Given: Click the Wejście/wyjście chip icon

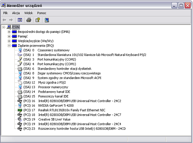Looking at the screenshot, I should (x=14, y=41).
